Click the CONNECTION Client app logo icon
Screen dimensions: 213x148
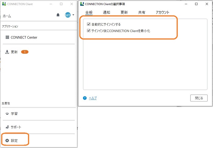coord(4,4)
